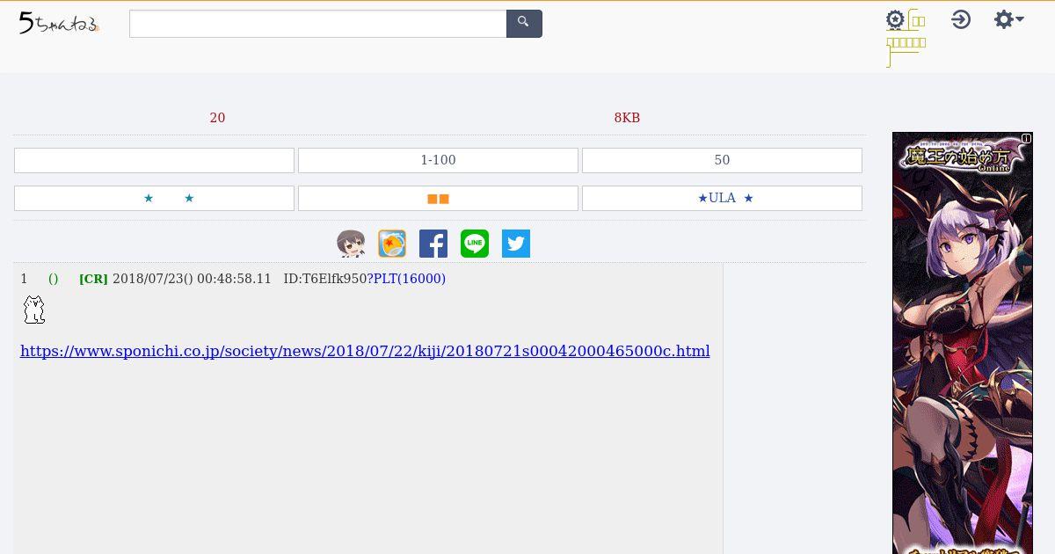Open the 魔王の始め方 Online game advertisement
Viewport: 1055px width, 554px height.
pos(963,343)
